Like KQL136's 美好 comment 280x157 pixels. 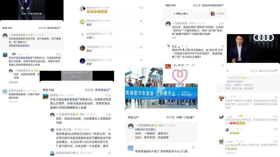pyautogui.click(x=142, y=21)
